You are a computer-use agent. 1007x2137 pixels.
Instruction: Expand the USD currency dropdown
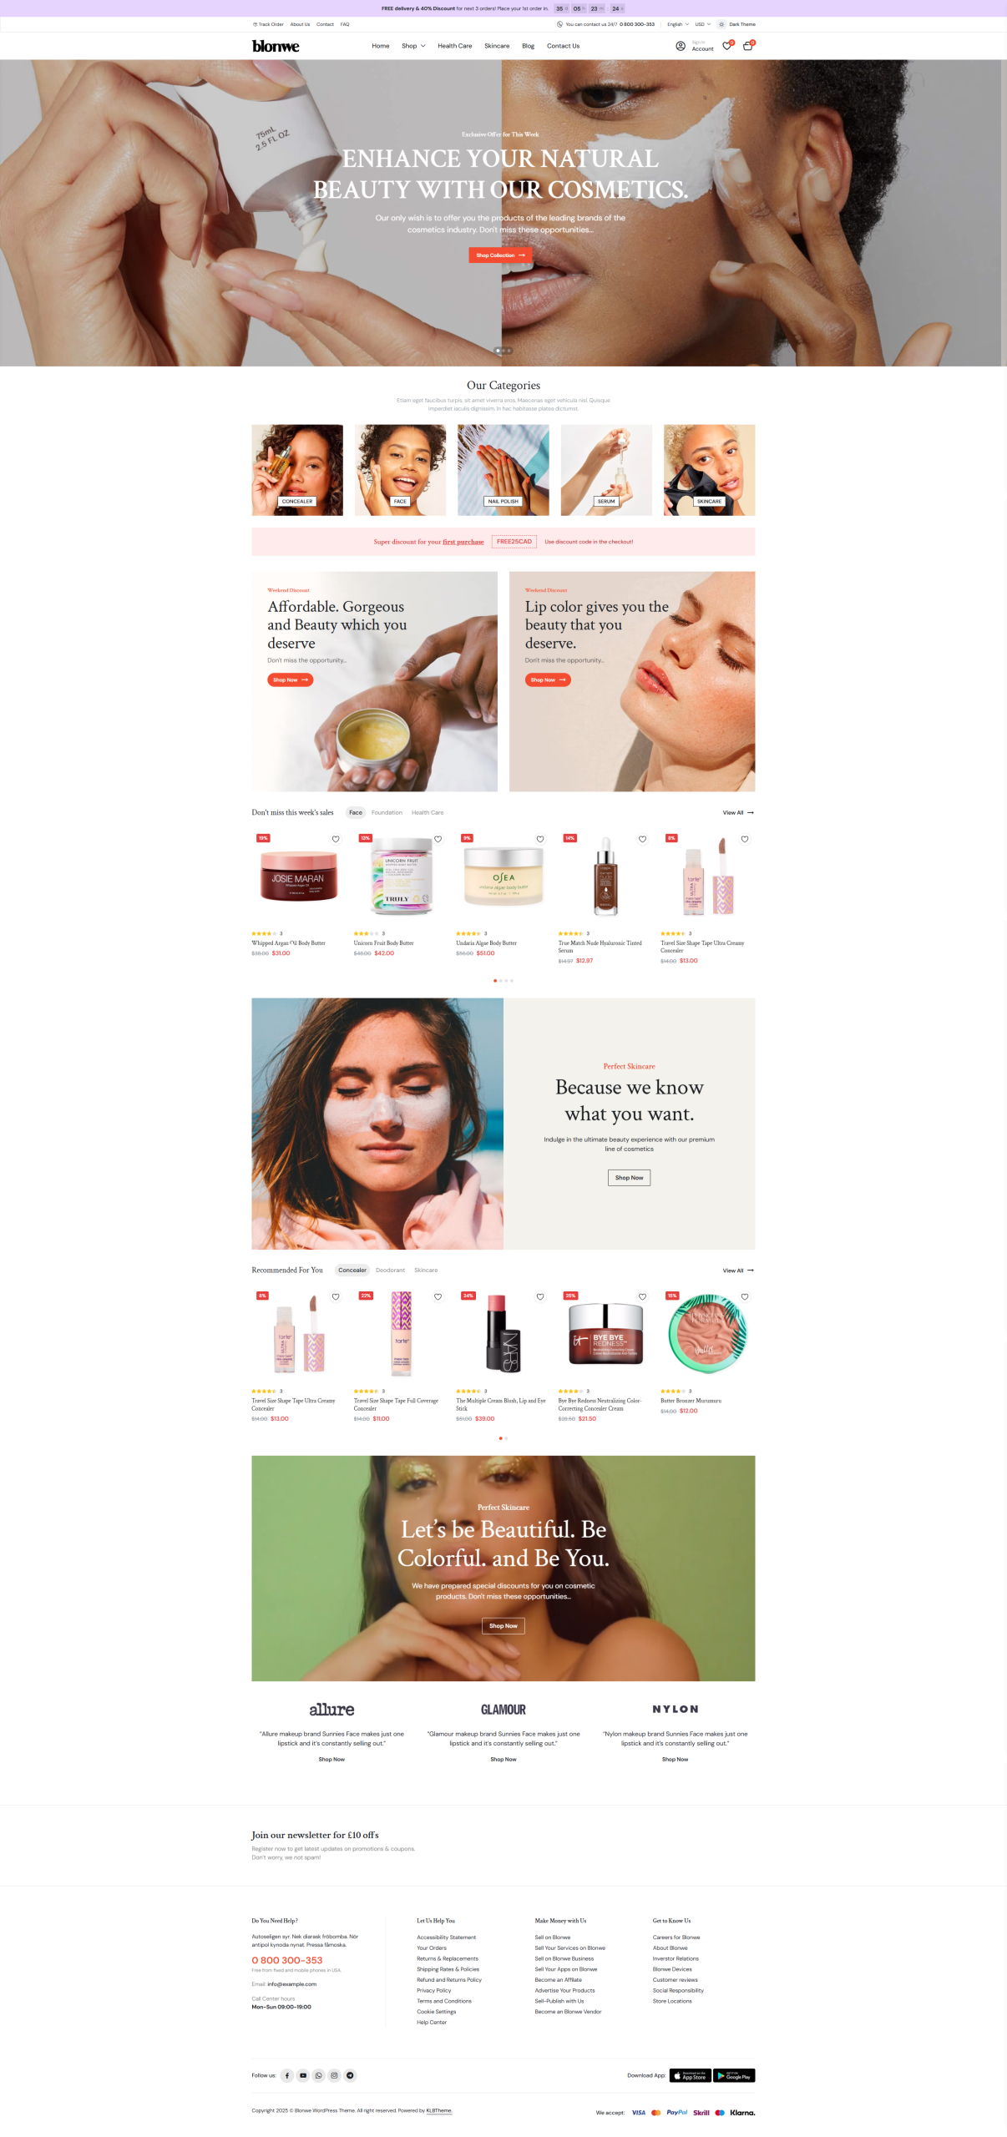[x=703, y=24]
